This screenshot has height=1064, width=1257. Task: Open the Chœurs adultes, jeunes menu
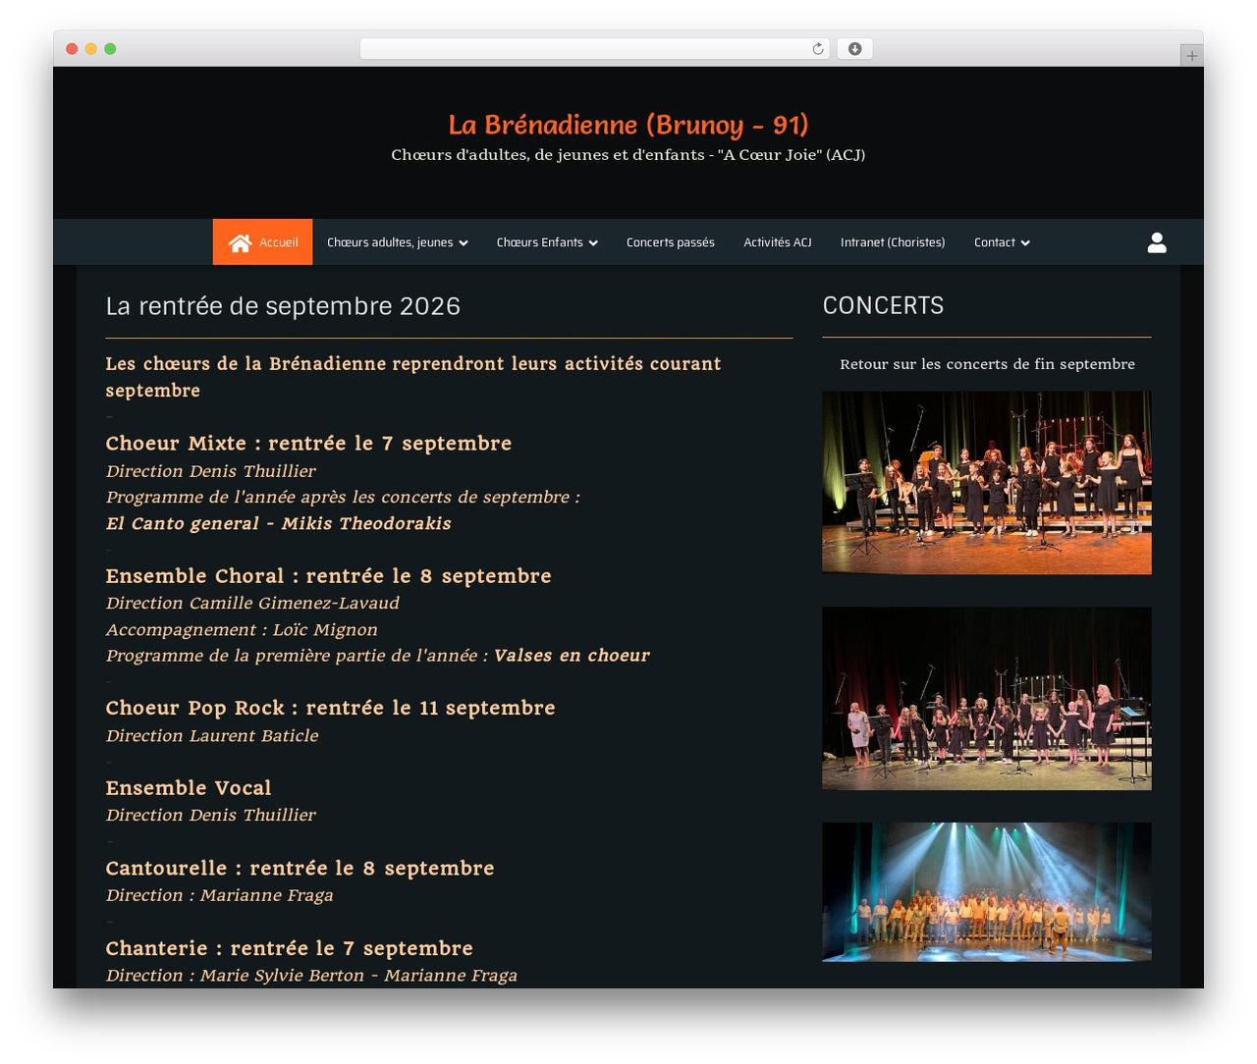click(x=397, y=241)
